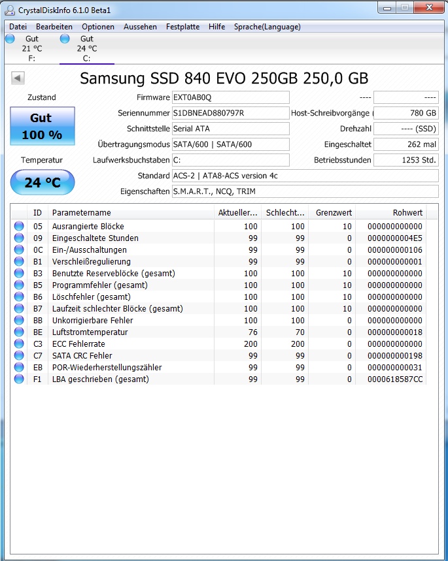Sort by the Grenzwert column header
The height and width of the screenshot is (561, 448).
tap(332, 212)
